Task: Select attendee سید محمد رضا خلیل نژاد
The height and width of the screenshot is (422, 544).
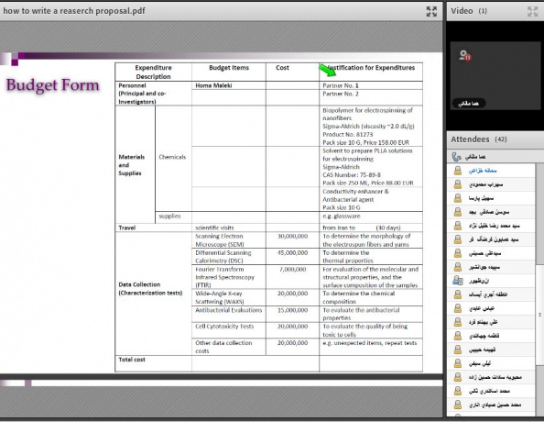Action: coord(495,226)
